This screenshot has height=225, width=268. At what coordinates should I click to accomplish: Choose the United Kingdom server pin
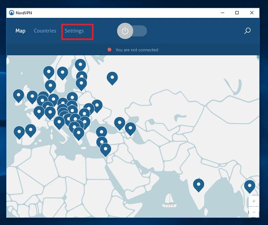tap(32, 97)
